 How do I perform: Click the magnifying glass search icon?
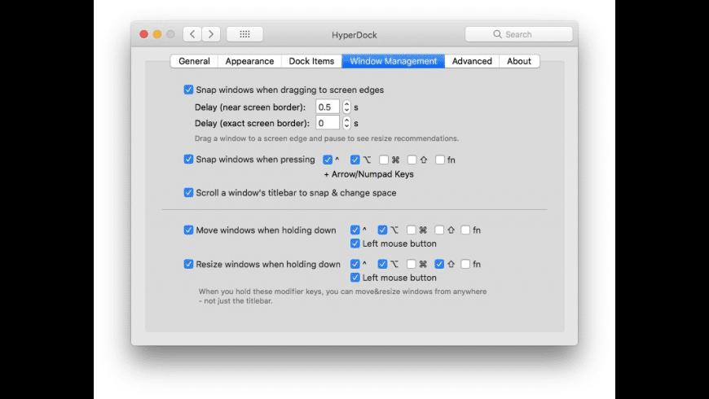point(497,34)
